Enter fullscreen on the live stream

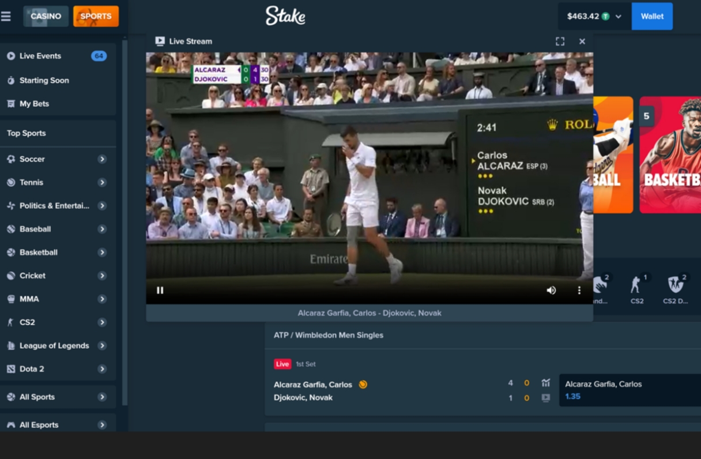click(560, 42)
